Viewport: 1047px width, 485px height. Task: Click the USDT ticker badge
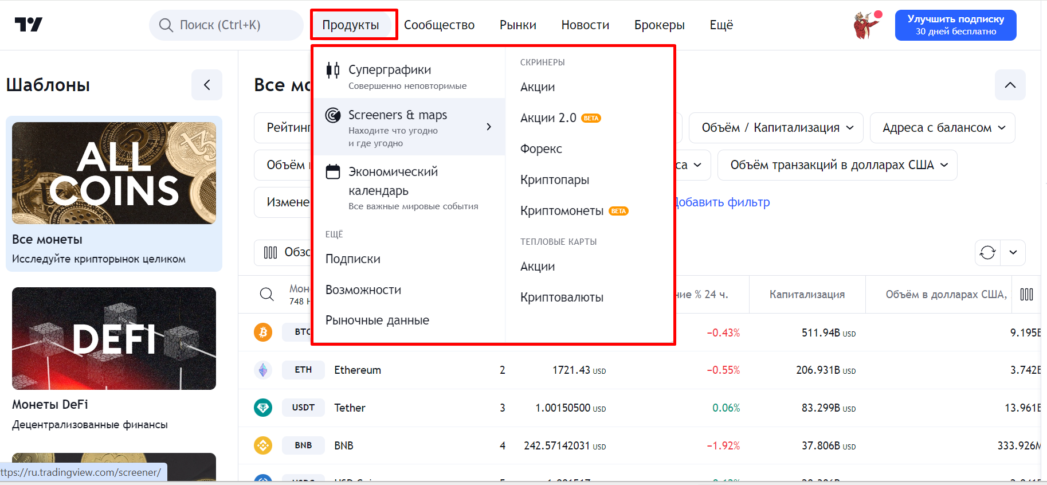[x=303, y=408]
